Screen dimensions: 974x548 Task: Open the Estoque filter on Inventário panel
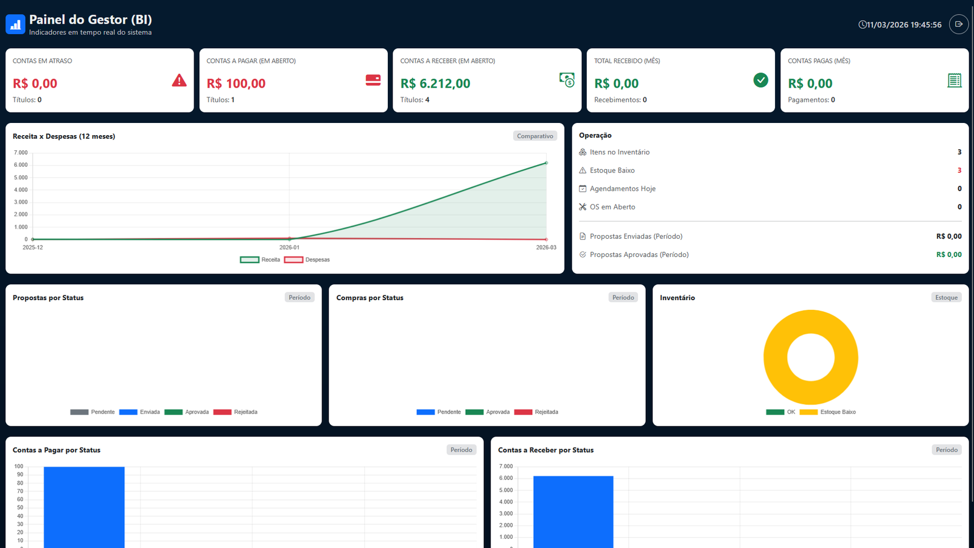pos(946,297)
